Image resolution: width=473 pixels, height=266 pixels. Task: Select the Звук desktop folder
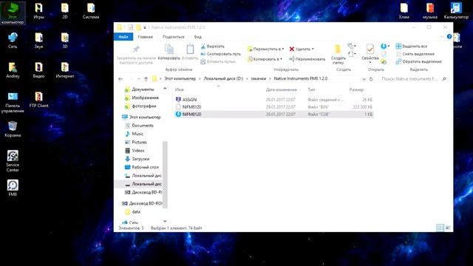(38, 41)
